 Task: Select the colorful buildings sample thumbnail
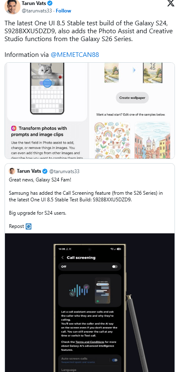coord(152,140)
